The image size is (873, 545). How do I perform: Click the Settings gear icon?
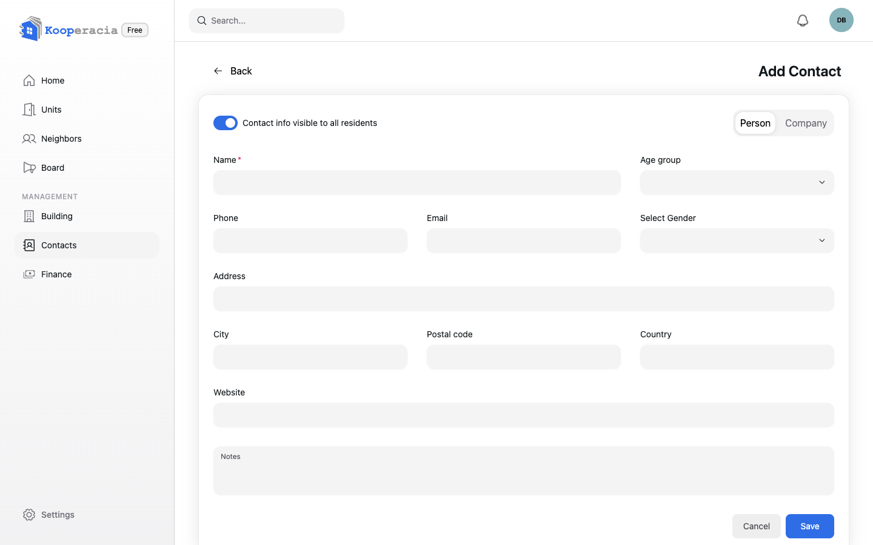[29, 515]
